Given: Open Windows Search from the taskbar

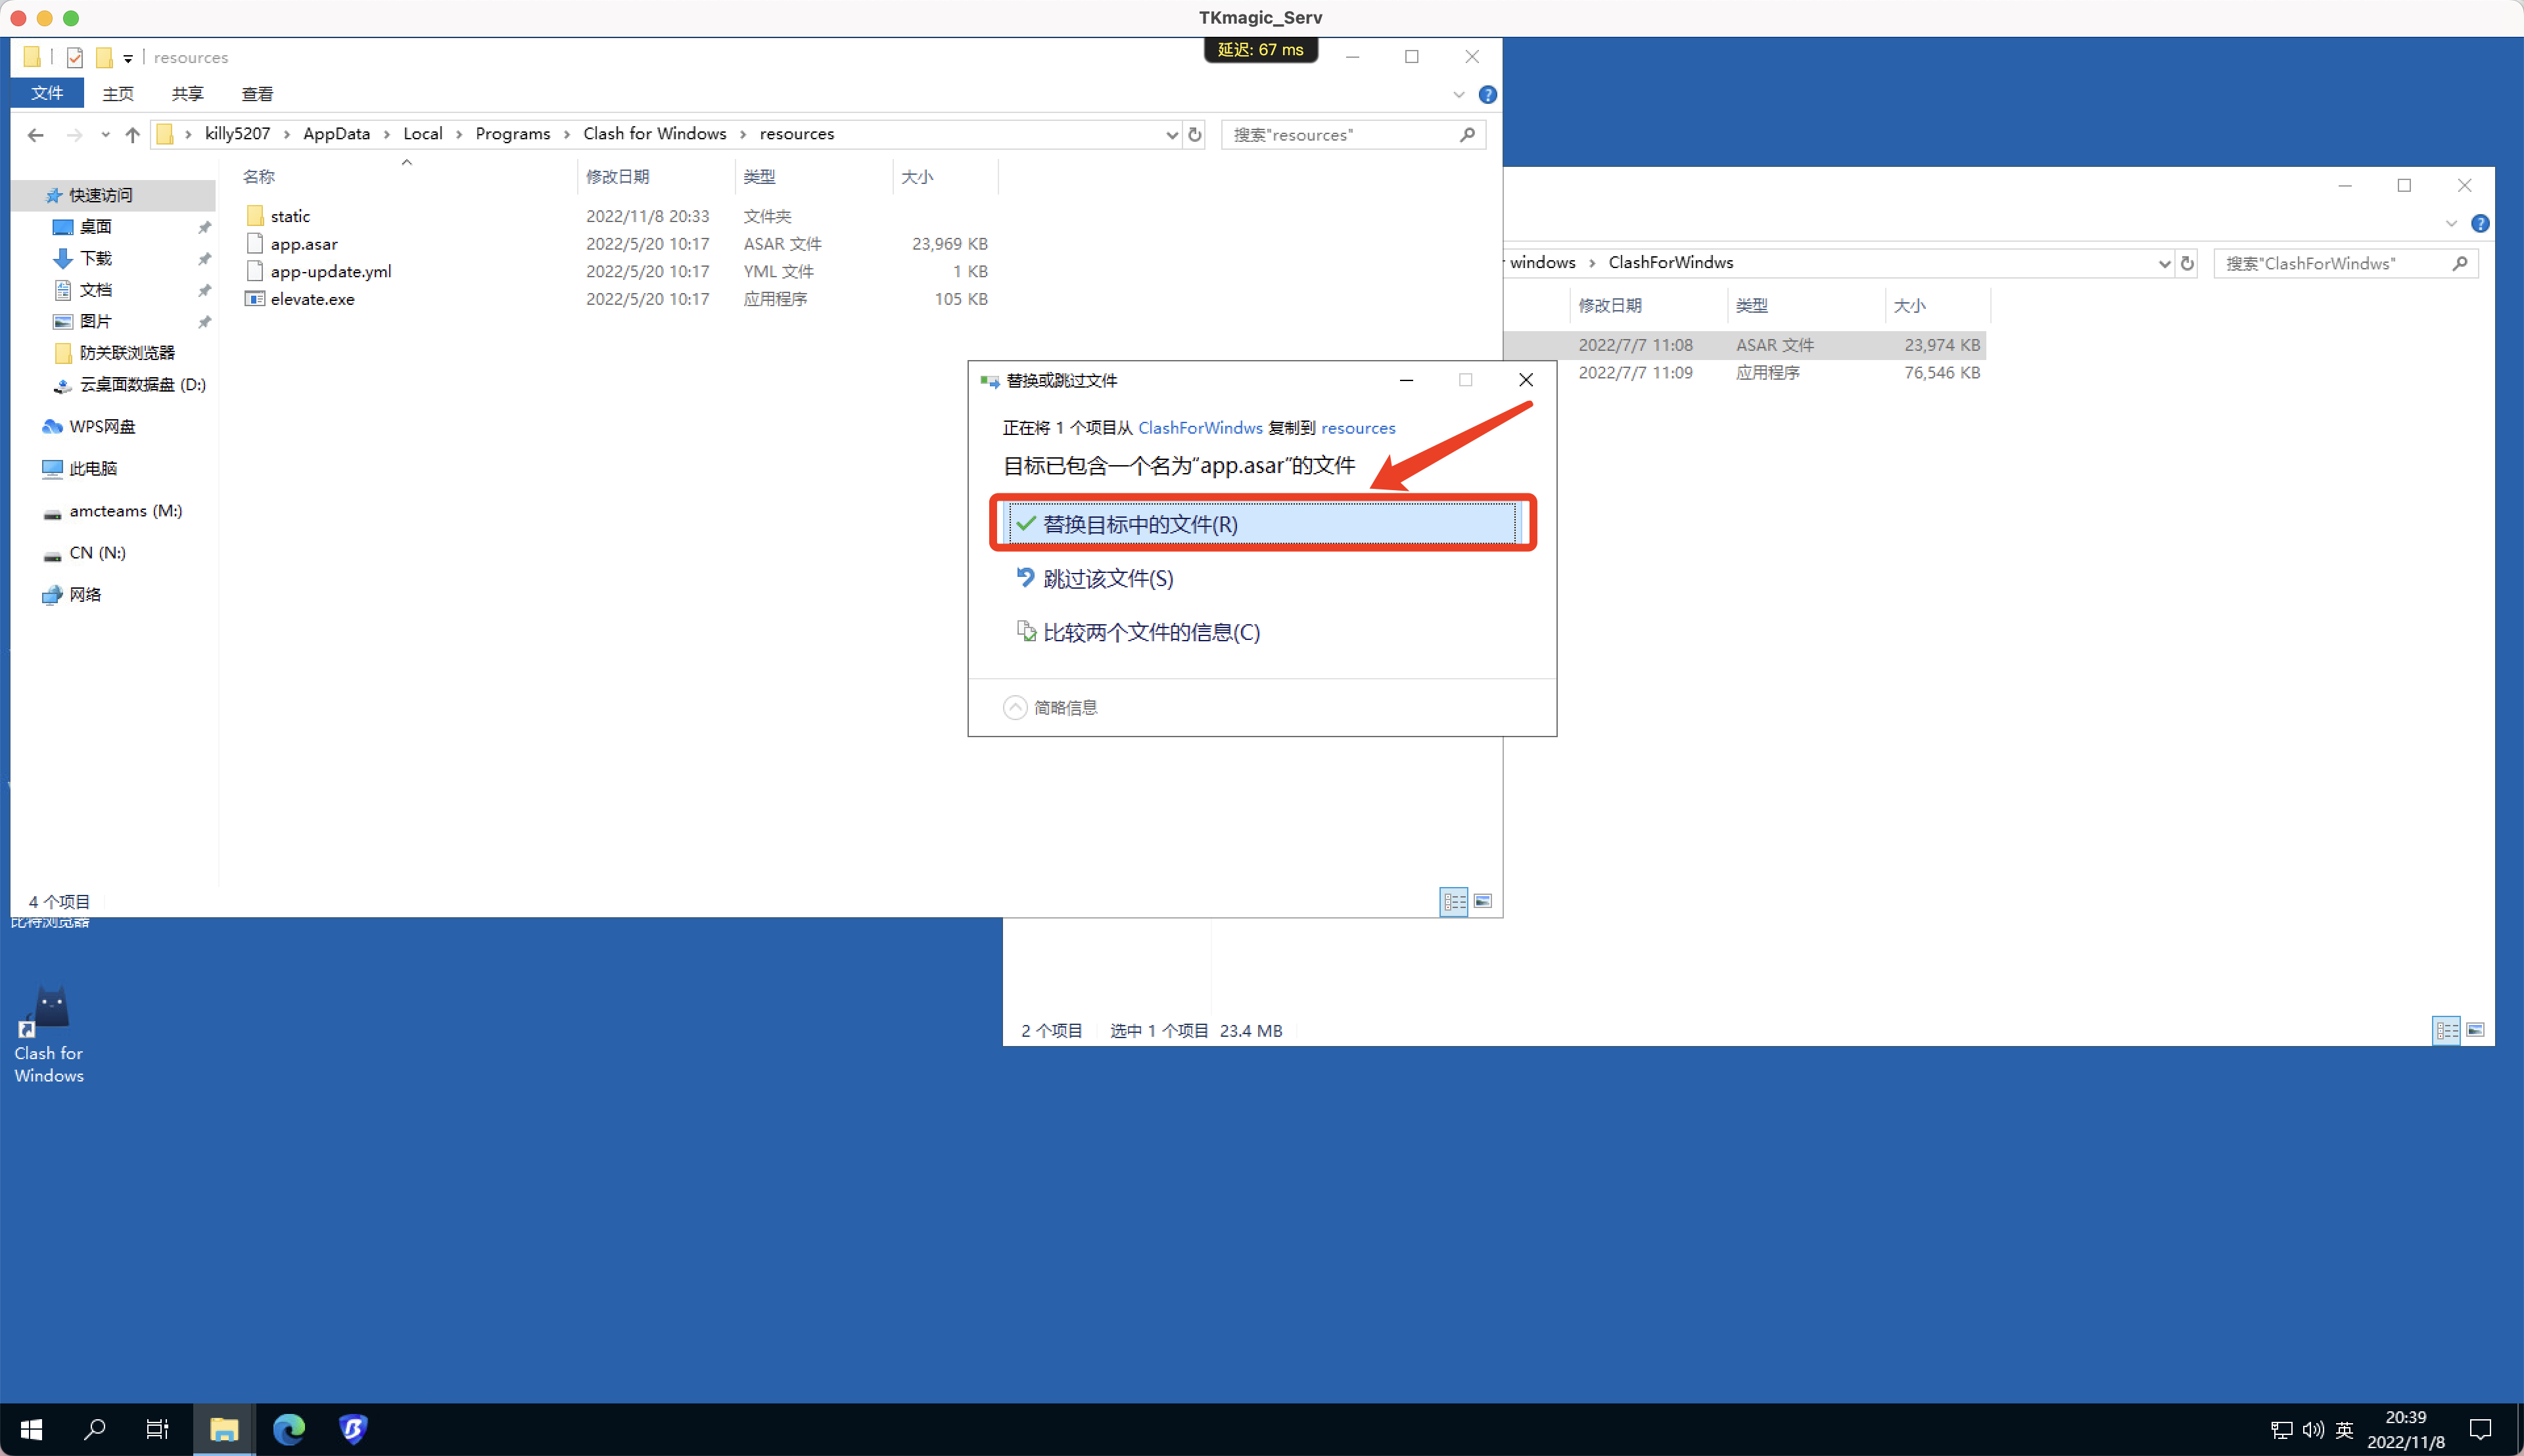Looking at the screenshot, I should click(94, 1429).
